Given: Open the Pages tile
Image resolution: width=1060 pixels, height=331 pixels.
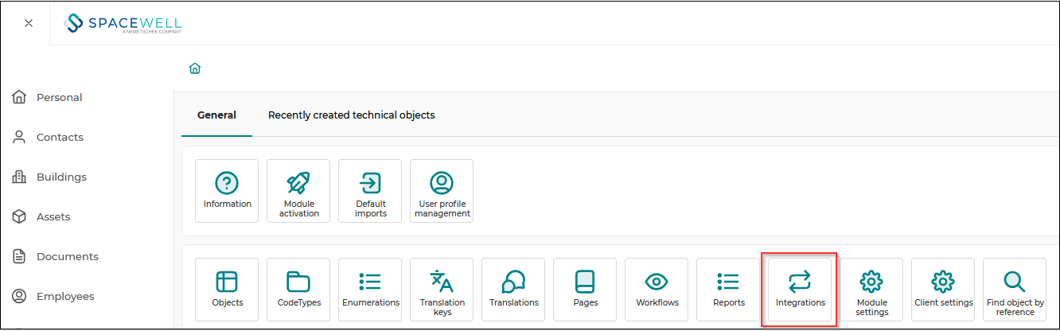Looking at the screenshot, I should pos(585,290).
